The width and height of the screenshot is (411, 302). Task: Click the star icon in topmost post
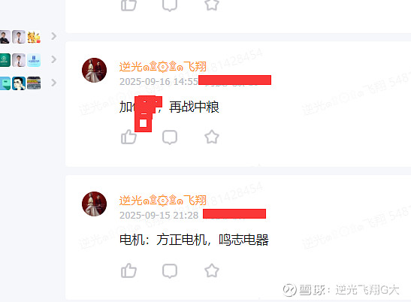212,5
